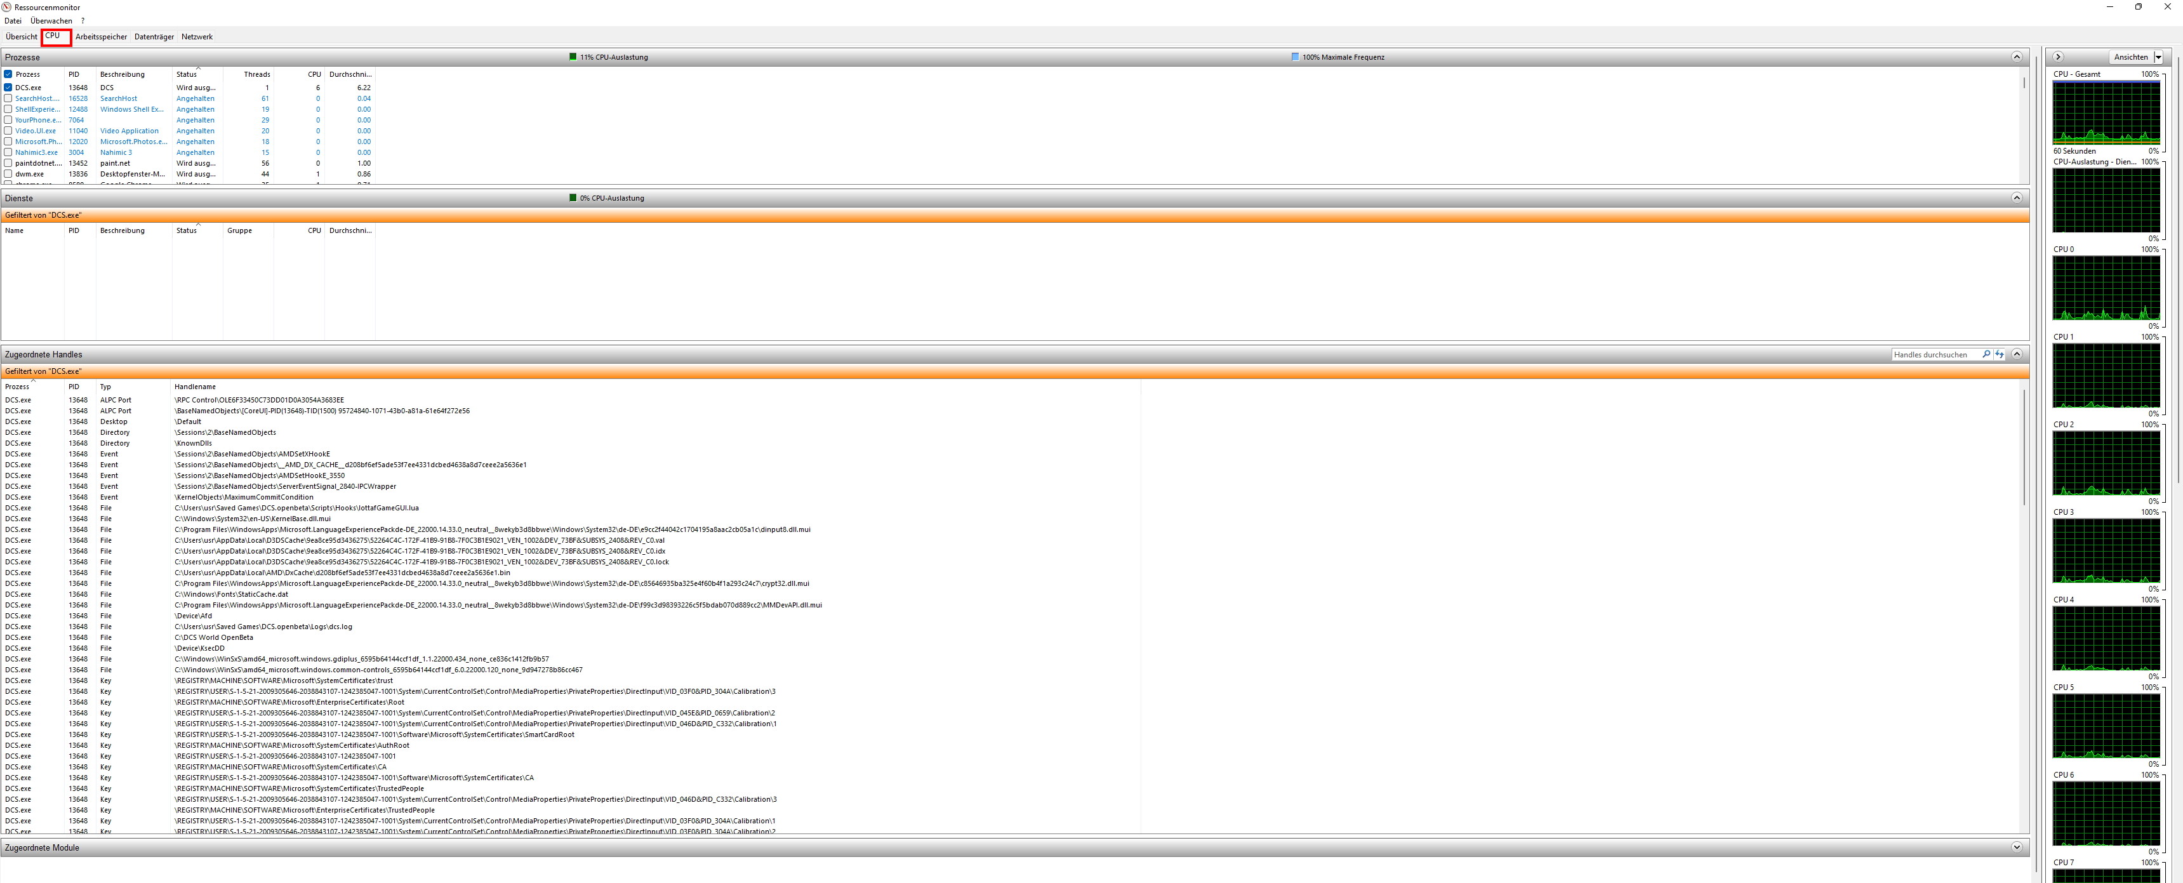Sort handles by Handlename column header
2183x883 pixels.
tap(195, 387)
